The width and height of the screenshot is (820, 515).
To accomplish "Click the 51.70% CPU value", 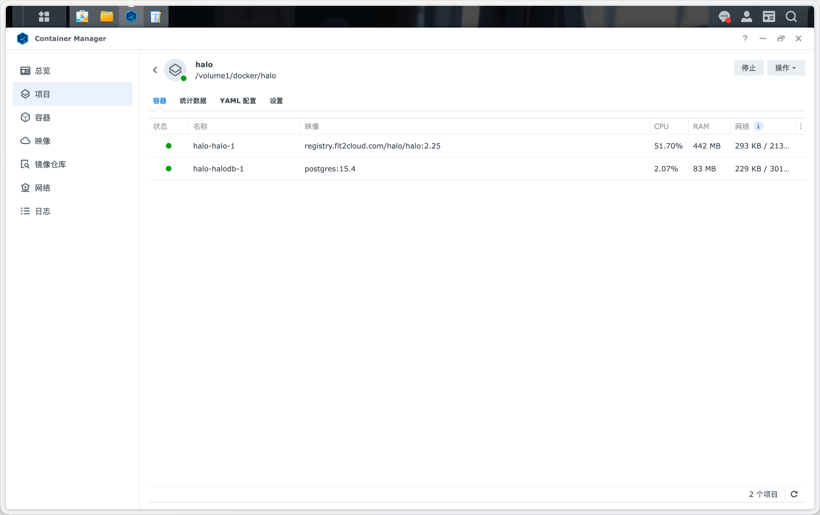I will [668, 146].
